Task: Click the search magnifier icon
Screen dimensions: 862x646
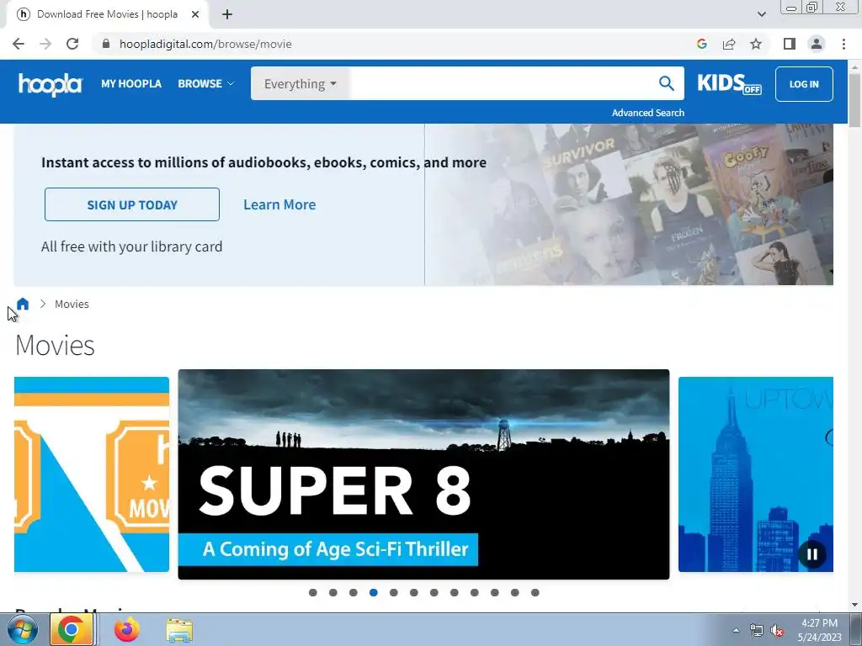Action: coord(667,83)
